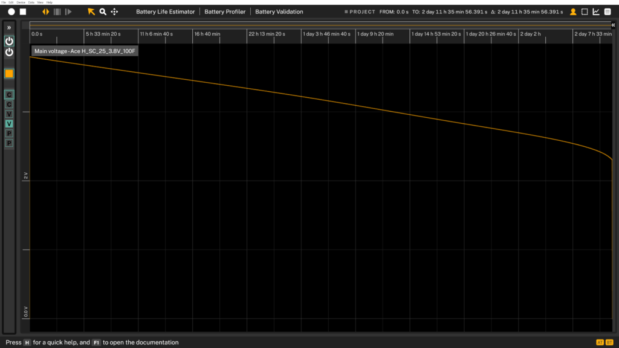Click the AT badge in status bar

point(600,342)
